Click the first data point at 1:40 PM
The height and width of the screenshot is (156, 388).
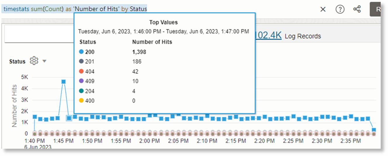coord(35,117)
